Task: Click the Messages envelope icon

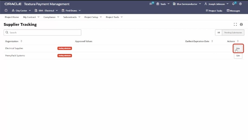Action: coord(228,10)
